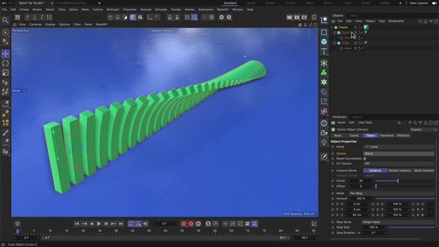Switch to the Coord. tab
The height and width of the screenshot is (247, 439).
[354, 136]
